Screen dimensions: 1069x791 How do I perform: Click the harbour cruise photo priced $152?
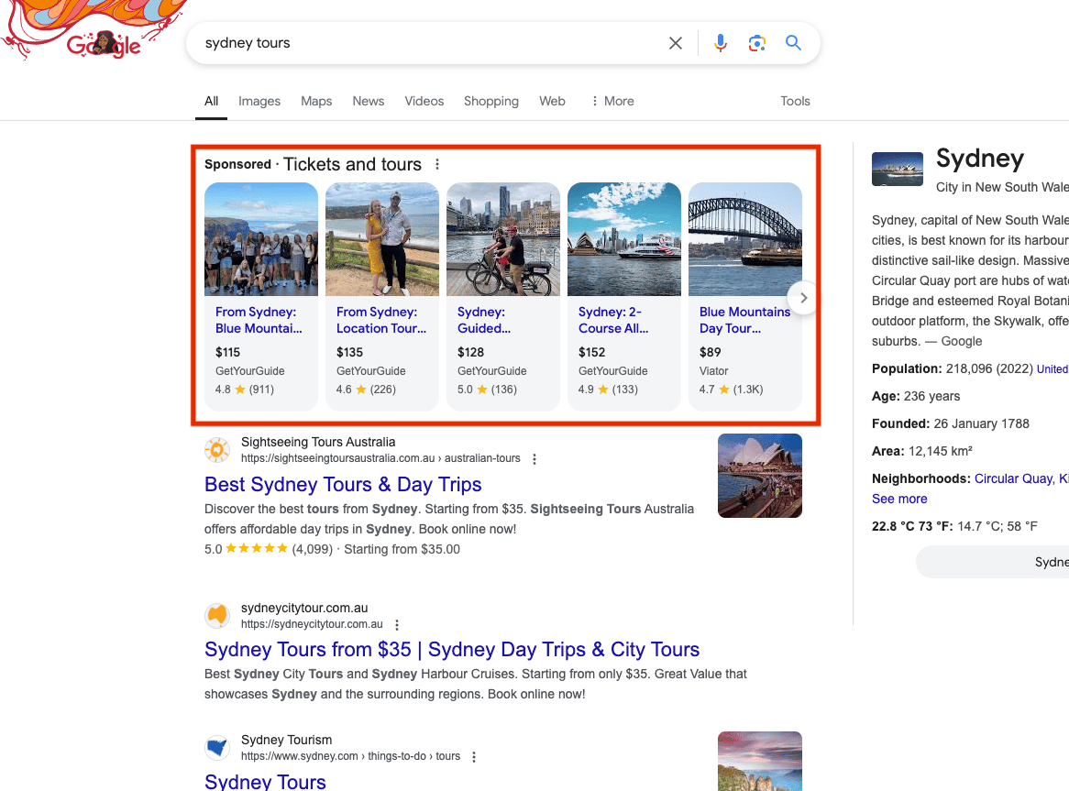pyautogui.click(x=623, y=239)
